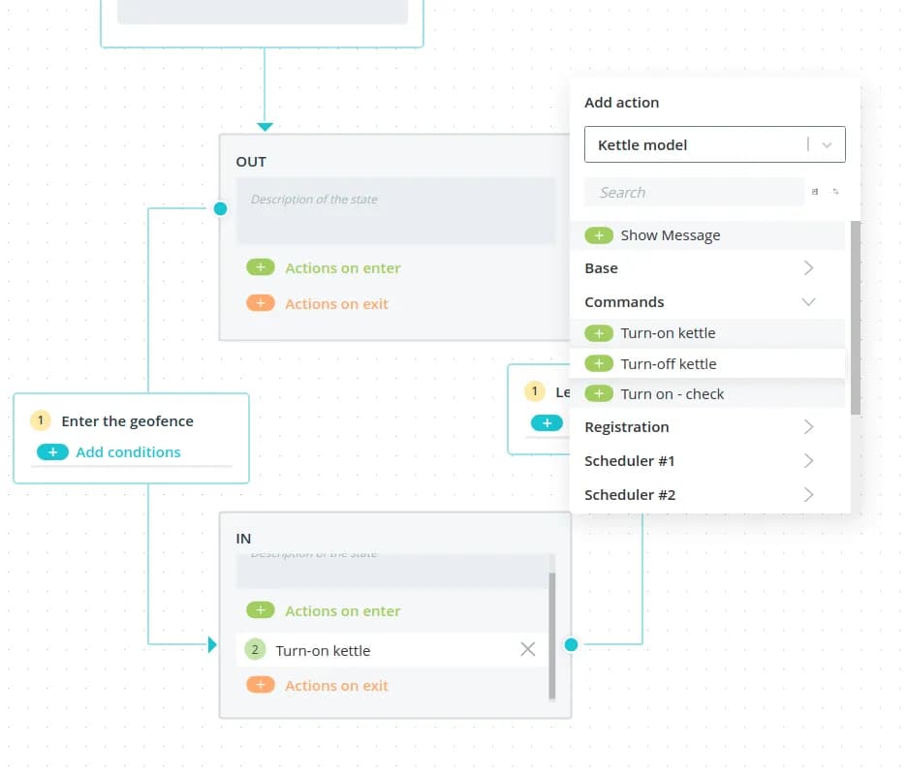Click Actions on exit in IN state
The image size is (907, 776).
tap(336, 686)
